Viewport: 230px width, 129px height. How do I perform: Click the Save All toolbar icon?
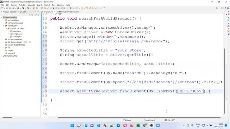(10, 8)
